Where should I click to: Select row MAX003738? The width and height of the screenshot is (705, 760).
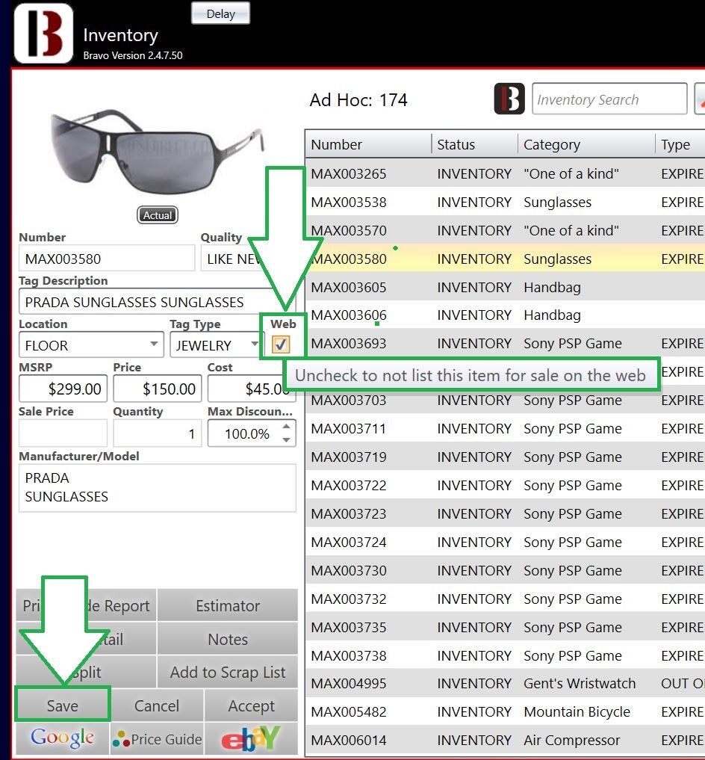click(x=506, y=655)
